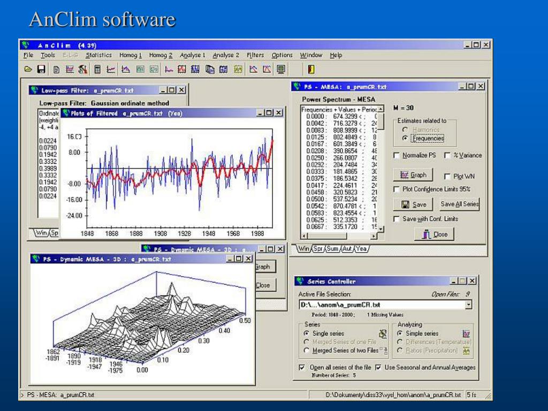
Task: Click the Save button in PS - MESA
Action: 413,204
